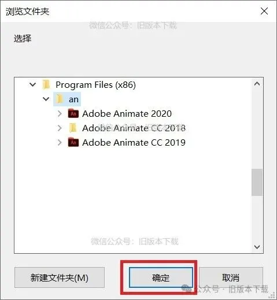Viewport: 277px width, 300px height.
Task: Click the 取消 cancel button
Action: pyautogui.click(x=231, y=277)
